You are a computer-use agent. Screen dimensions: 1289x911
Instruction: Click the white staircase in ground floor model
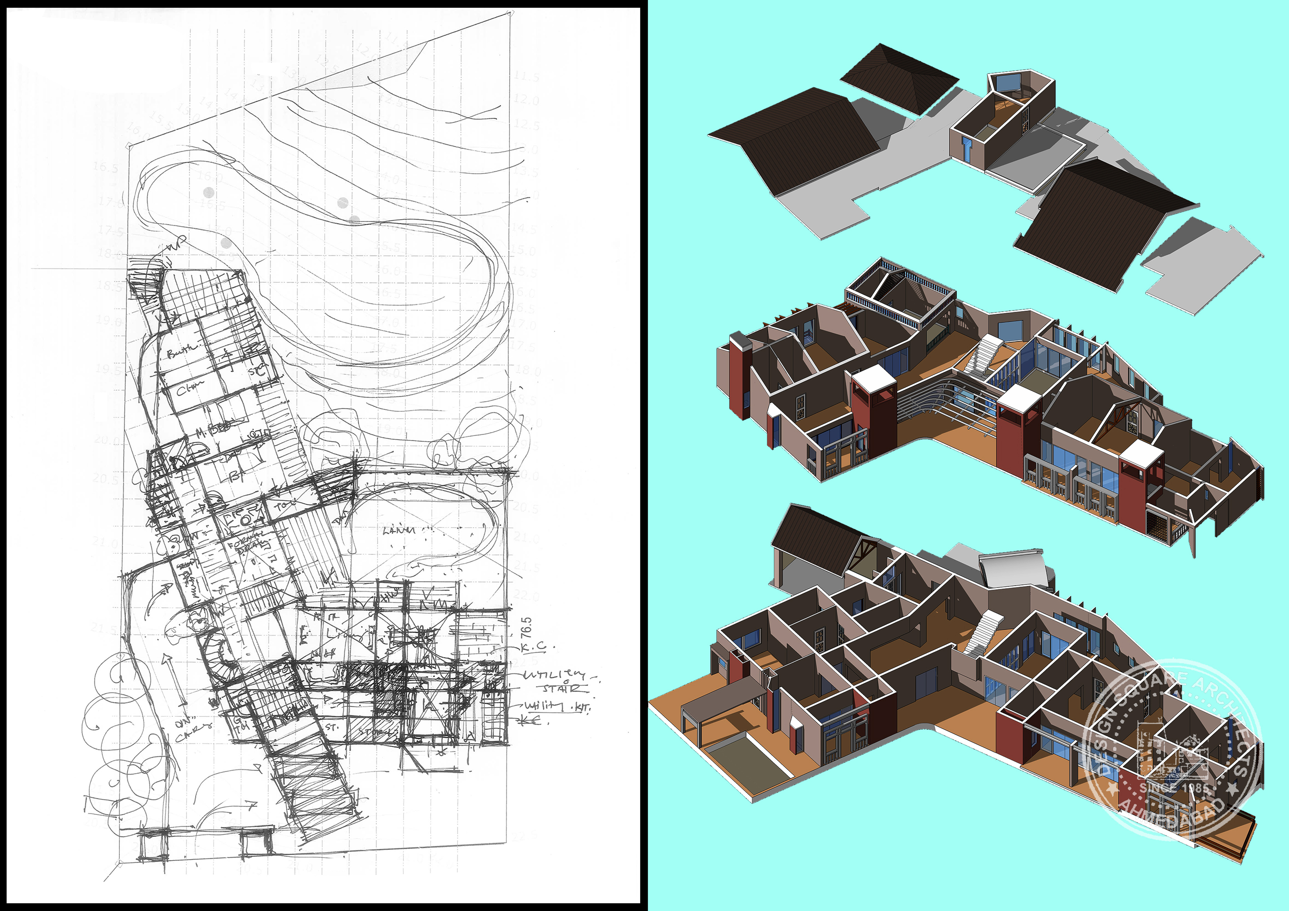tap(985, 633)
